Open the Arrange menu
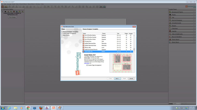This screenshot has height=110, width=197. 9,4
